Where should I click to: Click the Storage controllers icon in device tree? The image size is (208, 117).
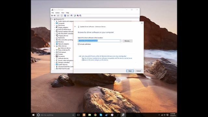[x=57, y=62]
